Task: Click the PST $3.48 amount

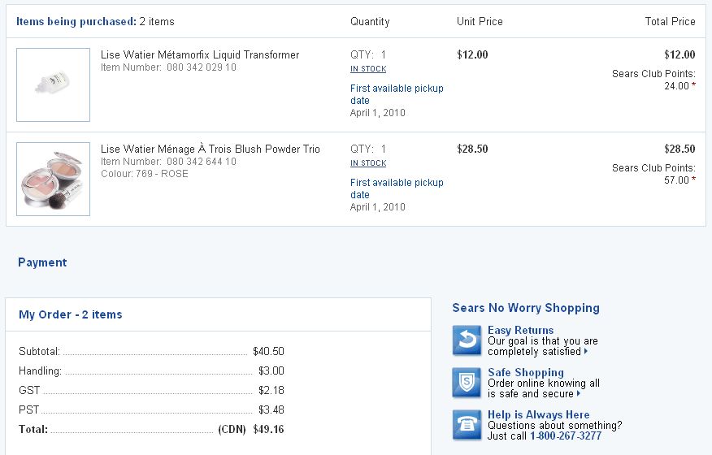Action: [271, 409]
